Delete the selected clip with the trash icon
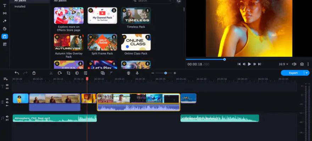This screenshot has height=141, width=312. [x=34, y=73]
